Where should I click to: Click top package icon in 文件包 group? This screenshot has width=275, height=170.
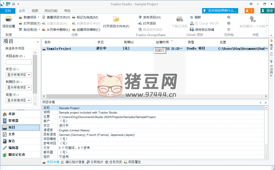[x=229, y=17]
